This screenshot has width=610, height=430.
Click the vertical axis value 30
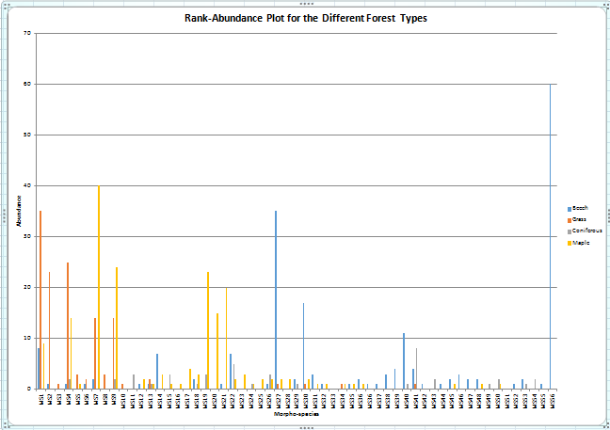(27, 236)
